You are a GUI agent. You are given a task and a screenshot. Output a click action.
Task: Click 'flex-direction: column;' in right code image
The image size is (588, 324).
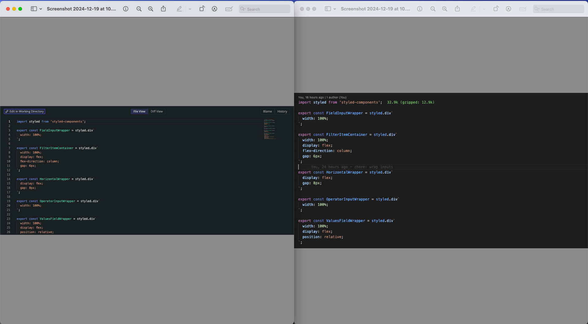(327, 151)
